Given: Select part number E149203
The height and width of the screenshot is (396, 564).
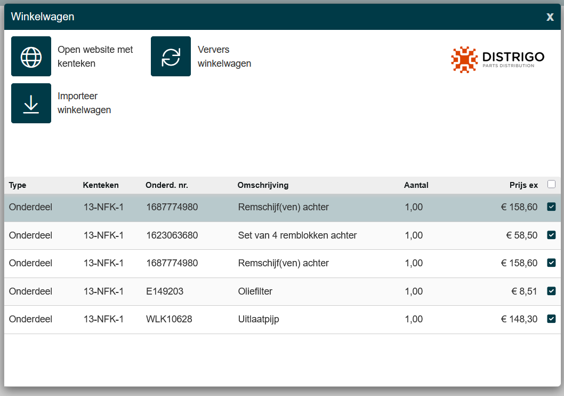Looking at the screenshot, I should tap(165, 291).
